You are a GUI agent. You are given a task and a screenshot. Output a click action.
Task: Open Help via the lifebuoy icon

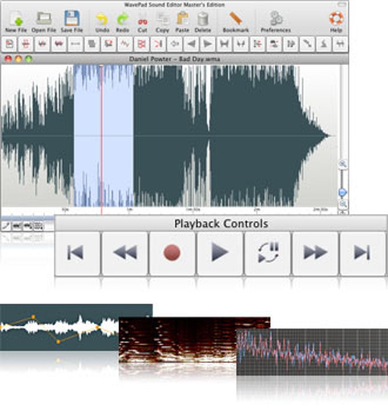[x=336, y=22]
